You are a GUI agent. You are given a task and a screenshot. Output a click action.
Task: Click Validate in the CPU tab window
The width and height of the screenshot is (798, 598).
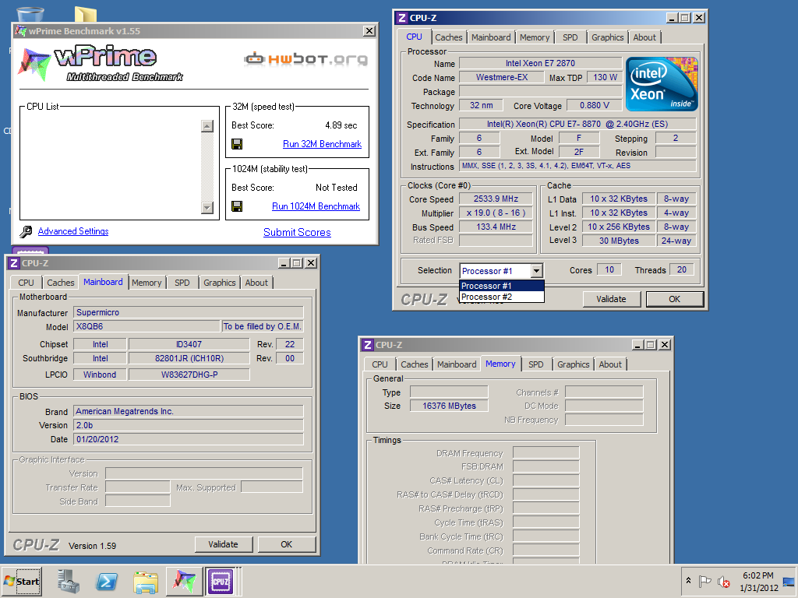click(611, 299)
